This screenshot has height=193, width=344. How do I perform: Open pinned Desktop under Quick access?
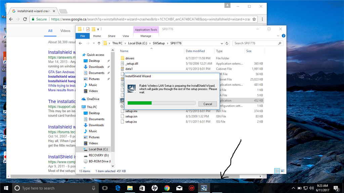94,61
